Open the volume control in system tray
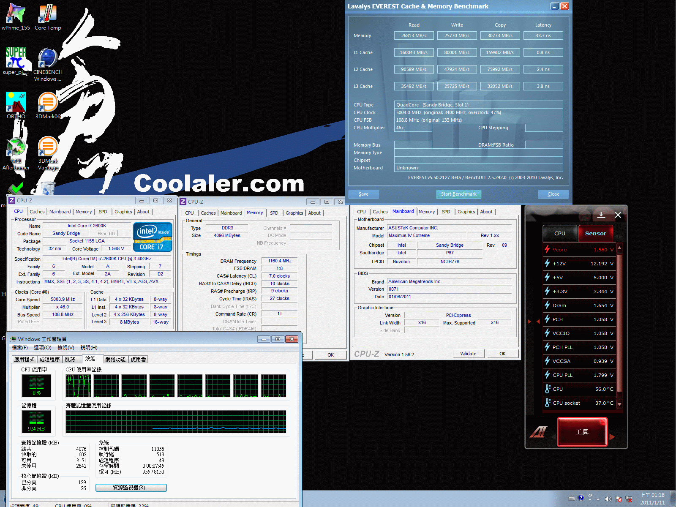 pyautogui.click(x=608, y=499)
